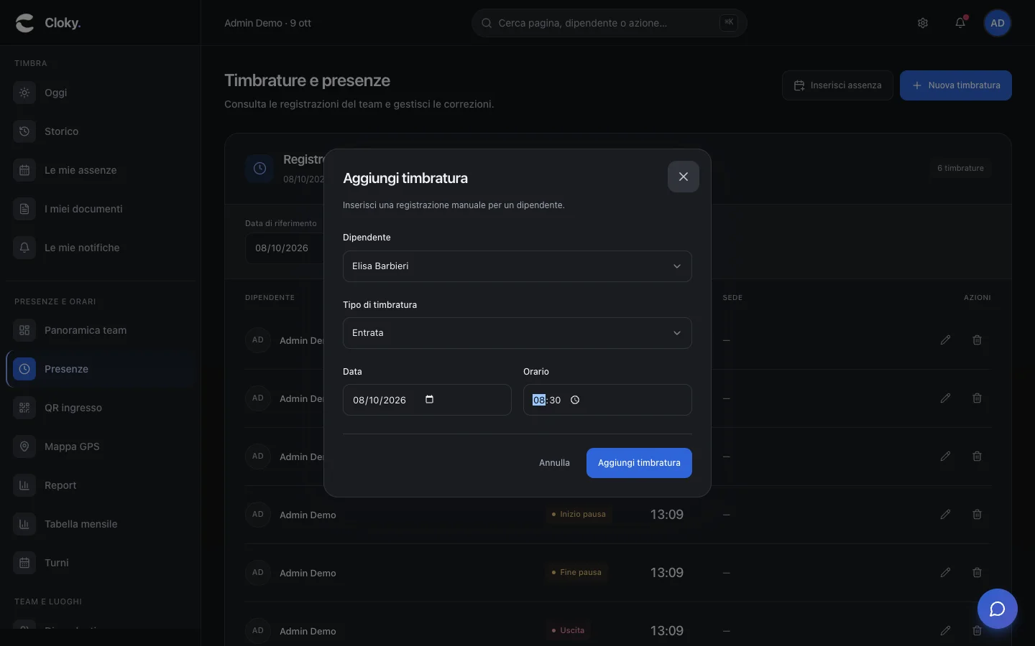Click the Data di riferimento date field
The width and height of the screenshot is (1035, 646).
click(x=285, y=248)
